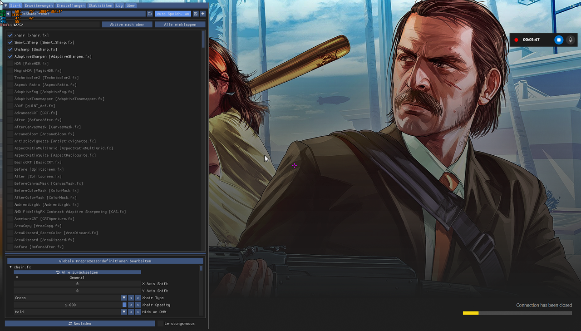The width and height of the screenshot is (581, 331).
Task: Click the ReShadePreset name field
Action: [79, 14]
